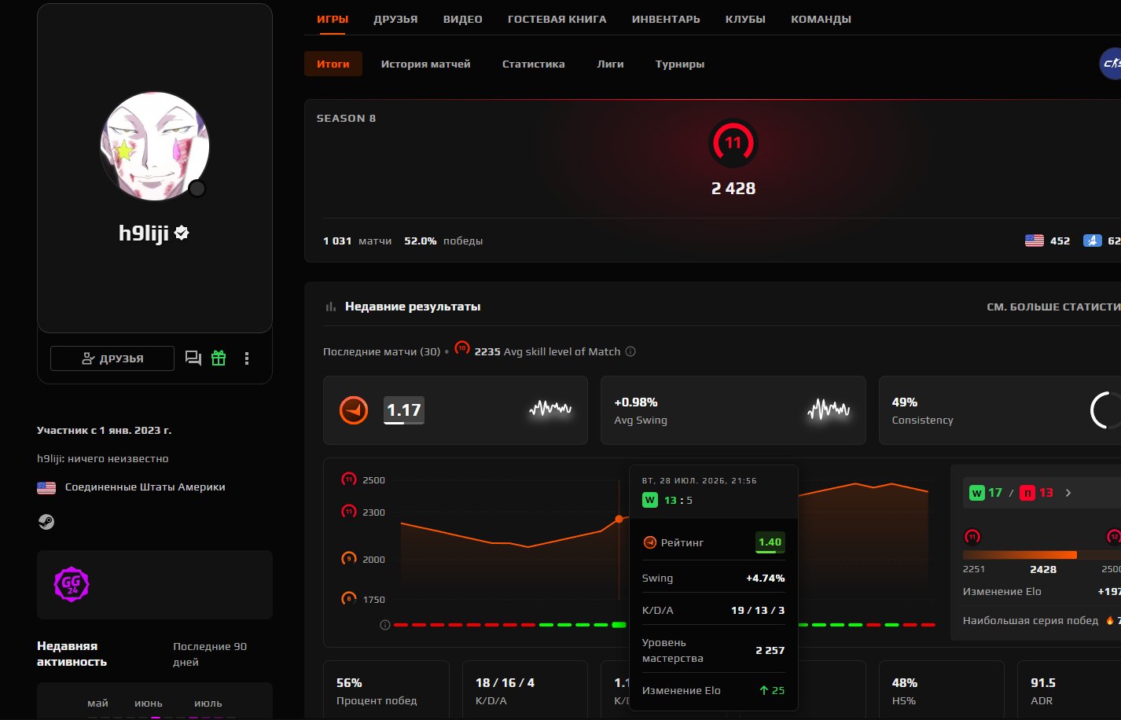Click the 18 / 16 / 4 K/D/A card
This screenshot has width=1121, height=720.
525,690
